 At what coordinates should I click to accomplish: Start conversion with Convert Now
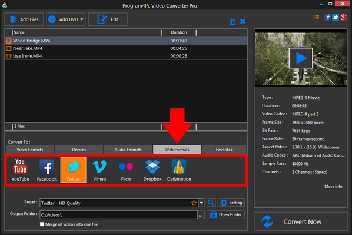pos(301,221)
